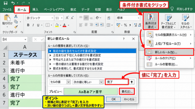Choose ルールの管理(R)... menu item
Image resolution: width=195 pixels, height=109 pixels.
pyautogui.click(x=169, y=64)
